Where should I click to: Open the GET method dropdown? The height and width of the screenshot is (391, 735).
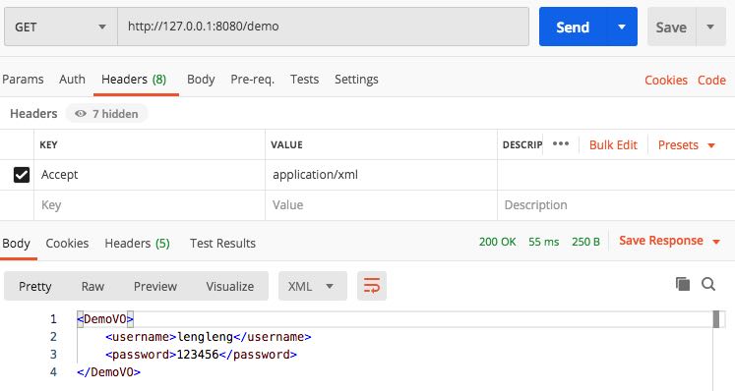61,27
